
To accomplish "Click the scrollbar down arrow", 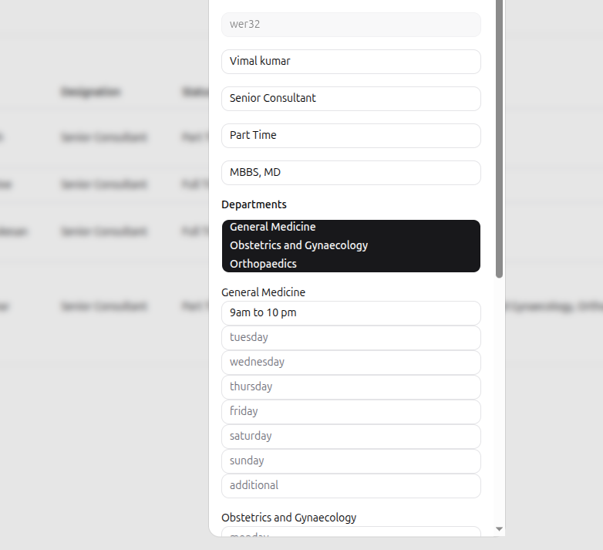I will click(500, 529).
